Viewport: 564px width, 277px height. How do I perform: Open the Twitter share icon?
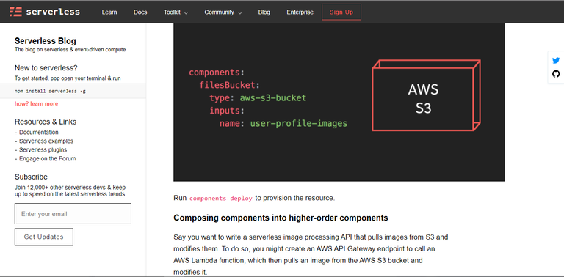click(x=556, y=61)
